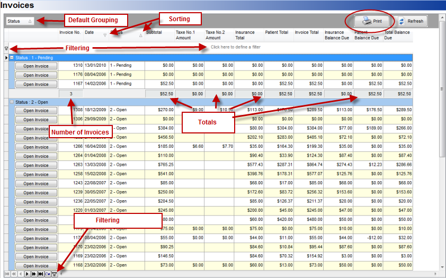This screenshot has height=278, width=446.
Task: Select total balance due cell $289.50
Action: click(398, 110)
